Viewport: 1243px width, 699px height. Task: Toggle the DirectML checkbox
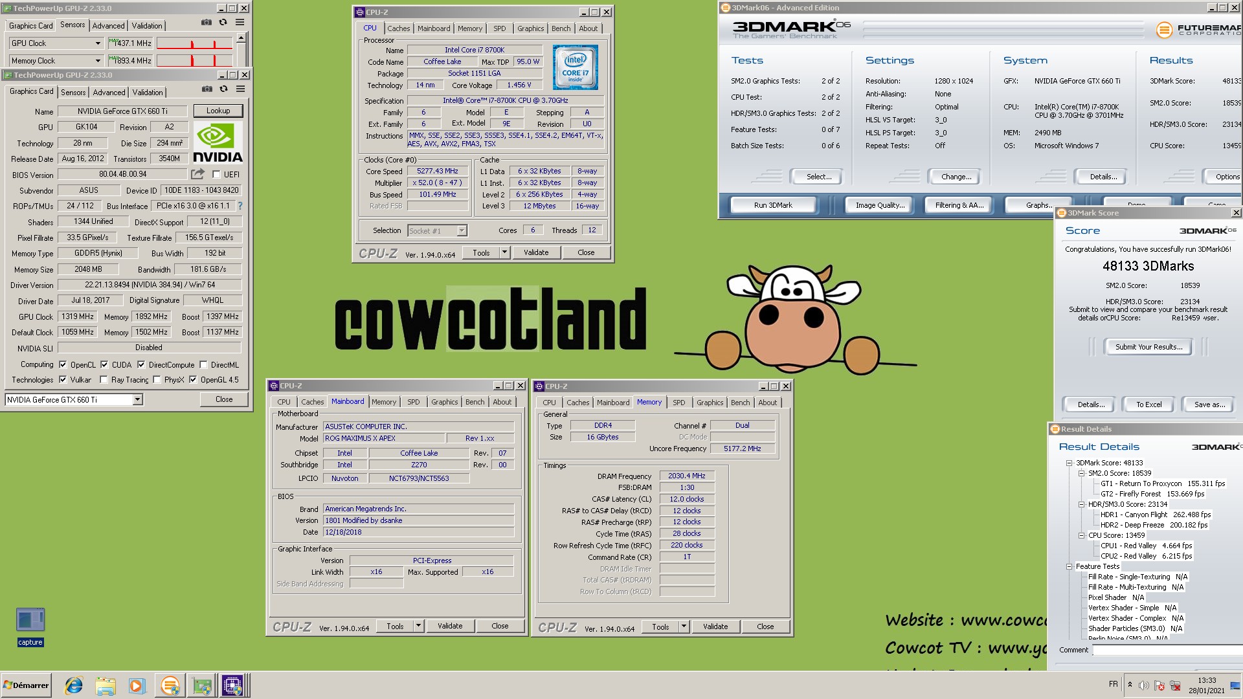coord(203,364)
